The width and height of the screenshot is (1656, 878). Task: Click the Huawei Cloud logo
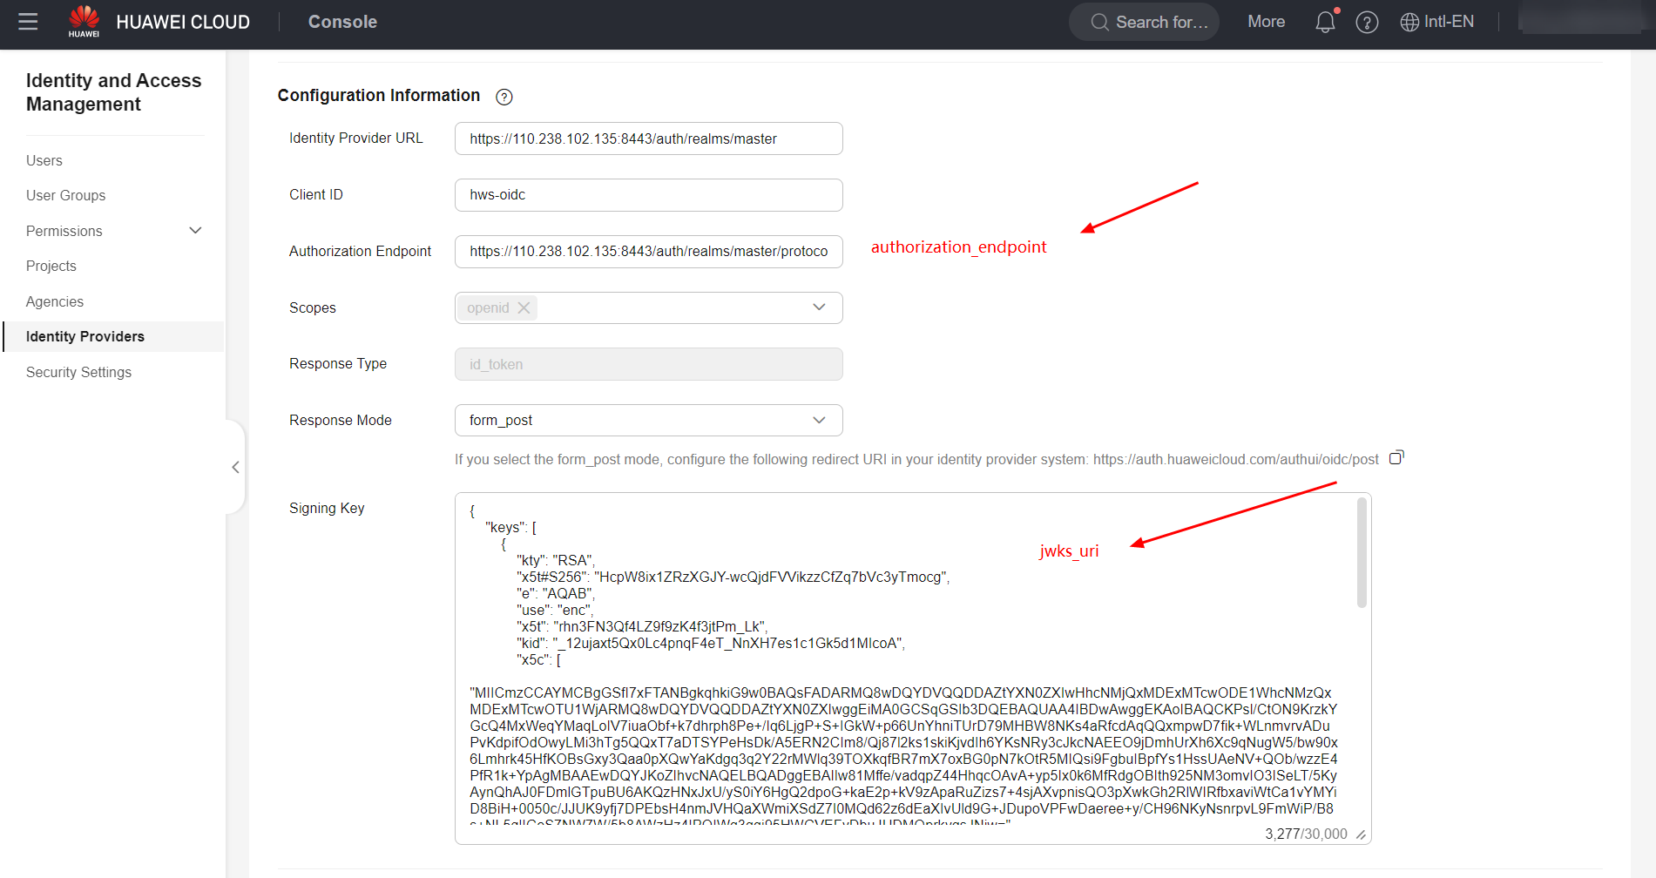[x=84, y=21]
